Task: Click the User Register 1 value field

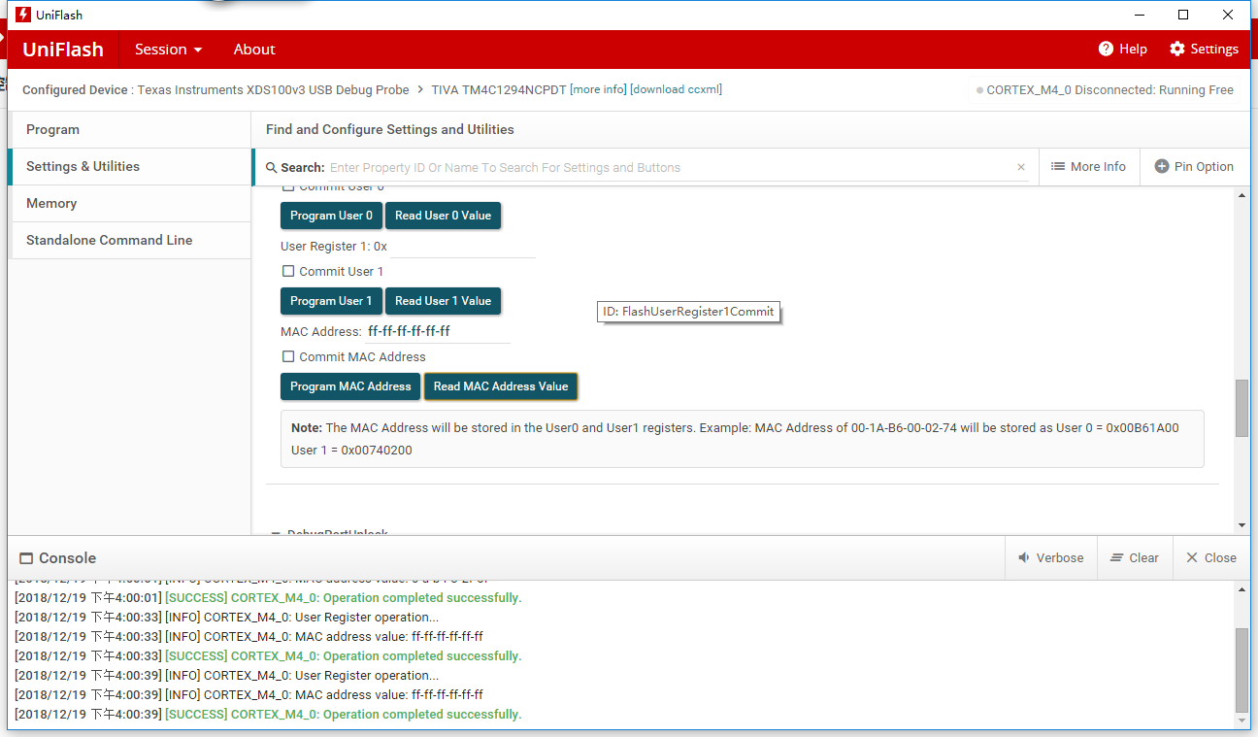Action: 461,247
